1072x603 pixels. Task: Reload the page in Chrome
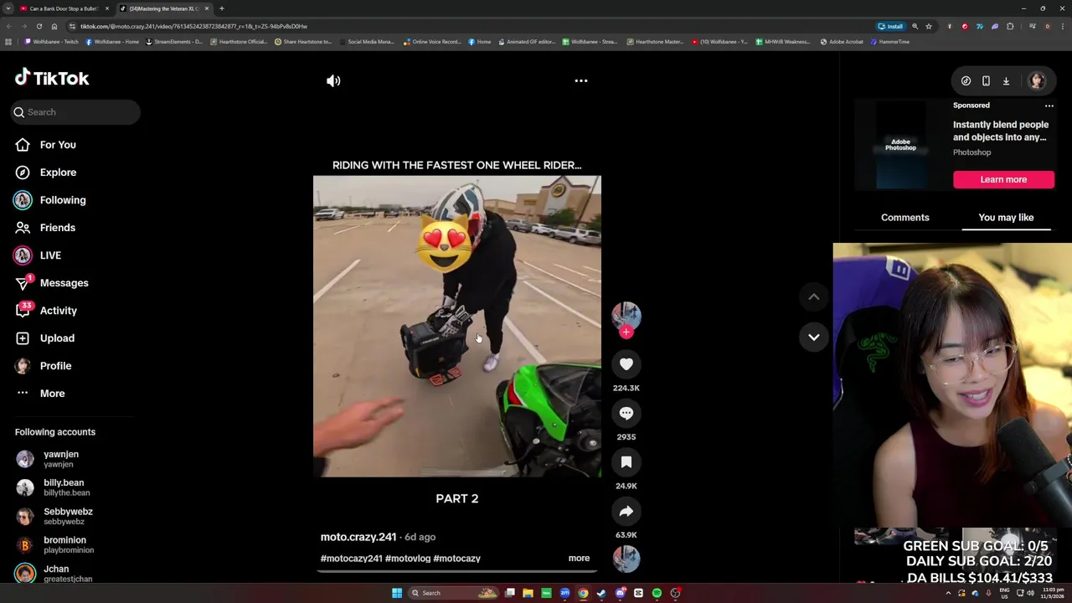point(39,26)
